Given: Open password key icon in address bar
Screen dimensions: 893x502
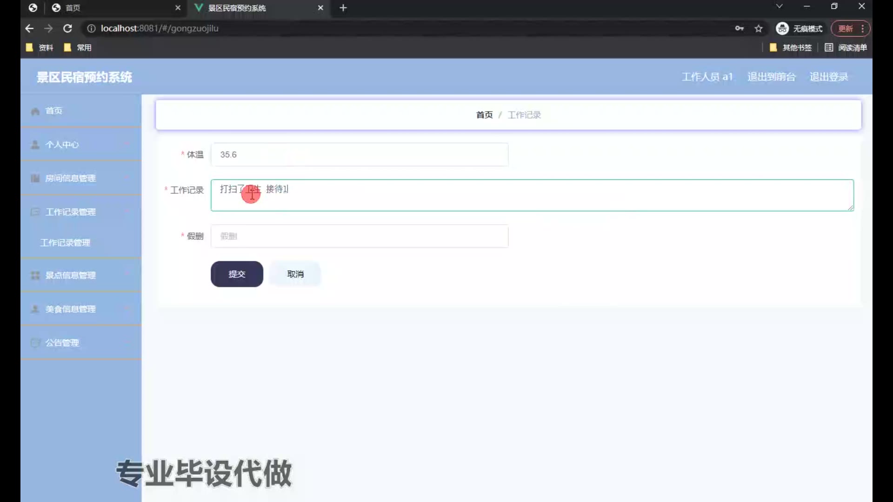Looking at the screenshot, I should point(739,28).
